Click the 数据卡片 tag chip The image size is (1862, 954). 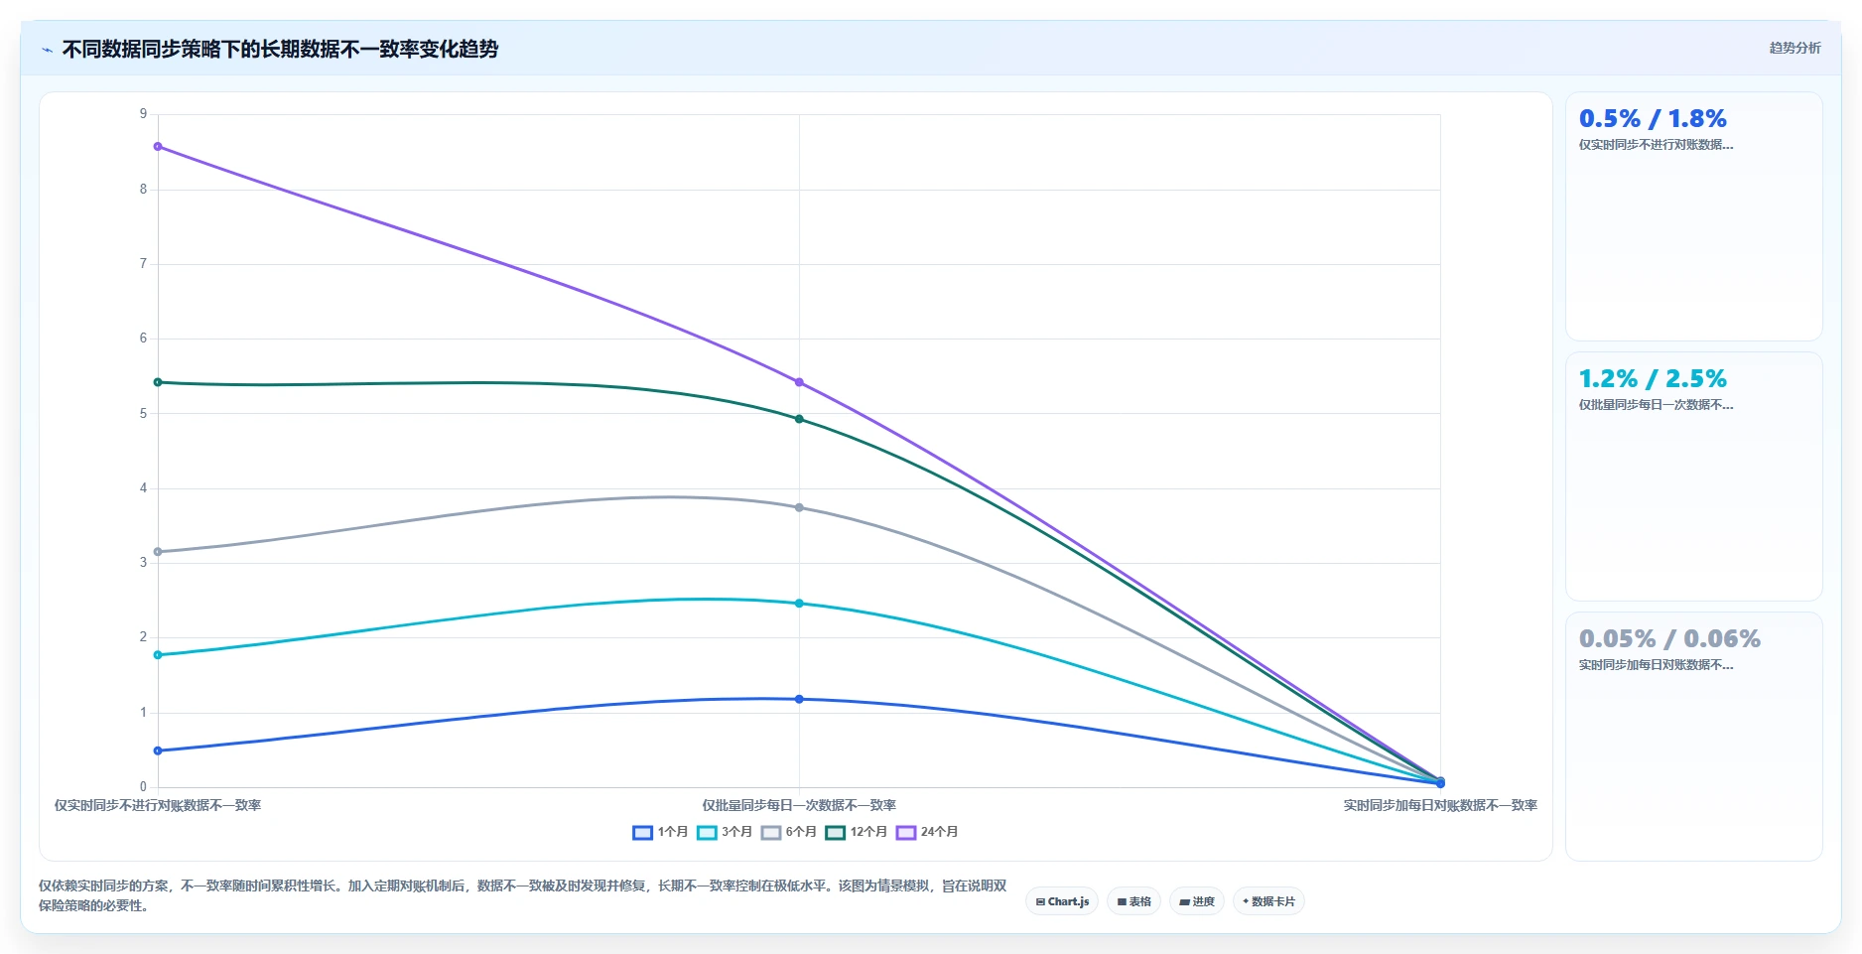tap(1268, 901)
